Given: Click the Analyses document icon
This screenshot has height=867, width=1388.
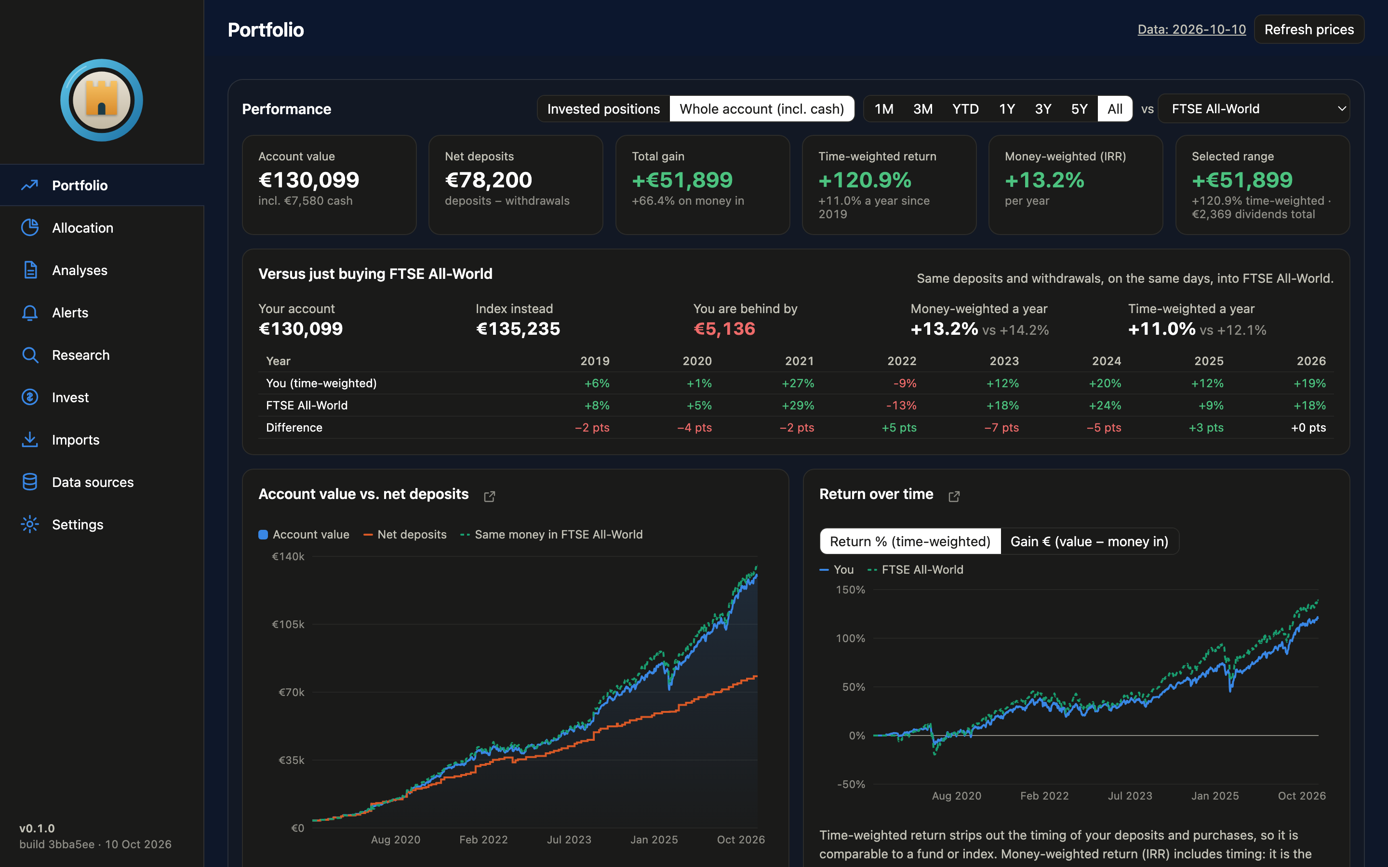Looking at the screenshot, I should (x=30, y=270).
